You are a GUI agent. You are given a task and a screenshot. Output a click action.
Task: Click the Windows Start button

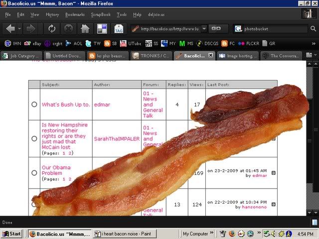click(11, 234)
